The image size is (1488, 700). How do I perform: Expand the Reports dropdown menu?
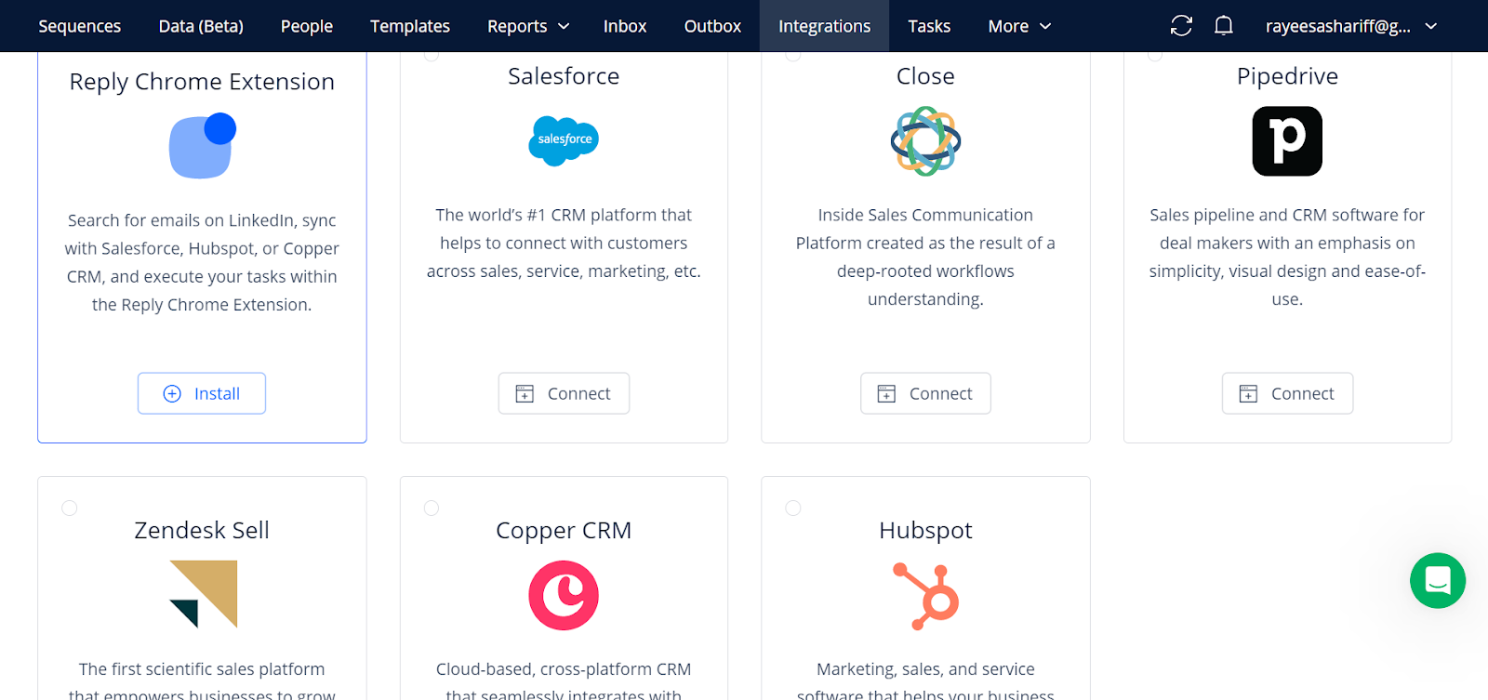[527, 26]
